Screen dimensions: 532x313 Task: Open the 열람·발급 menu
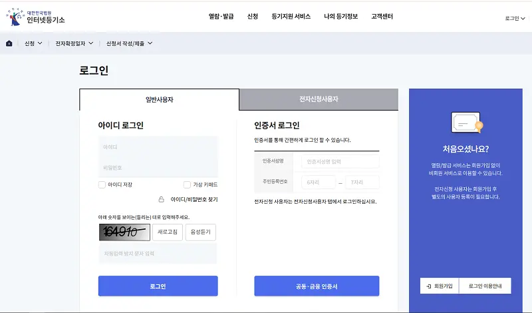[x=221, y=16]
